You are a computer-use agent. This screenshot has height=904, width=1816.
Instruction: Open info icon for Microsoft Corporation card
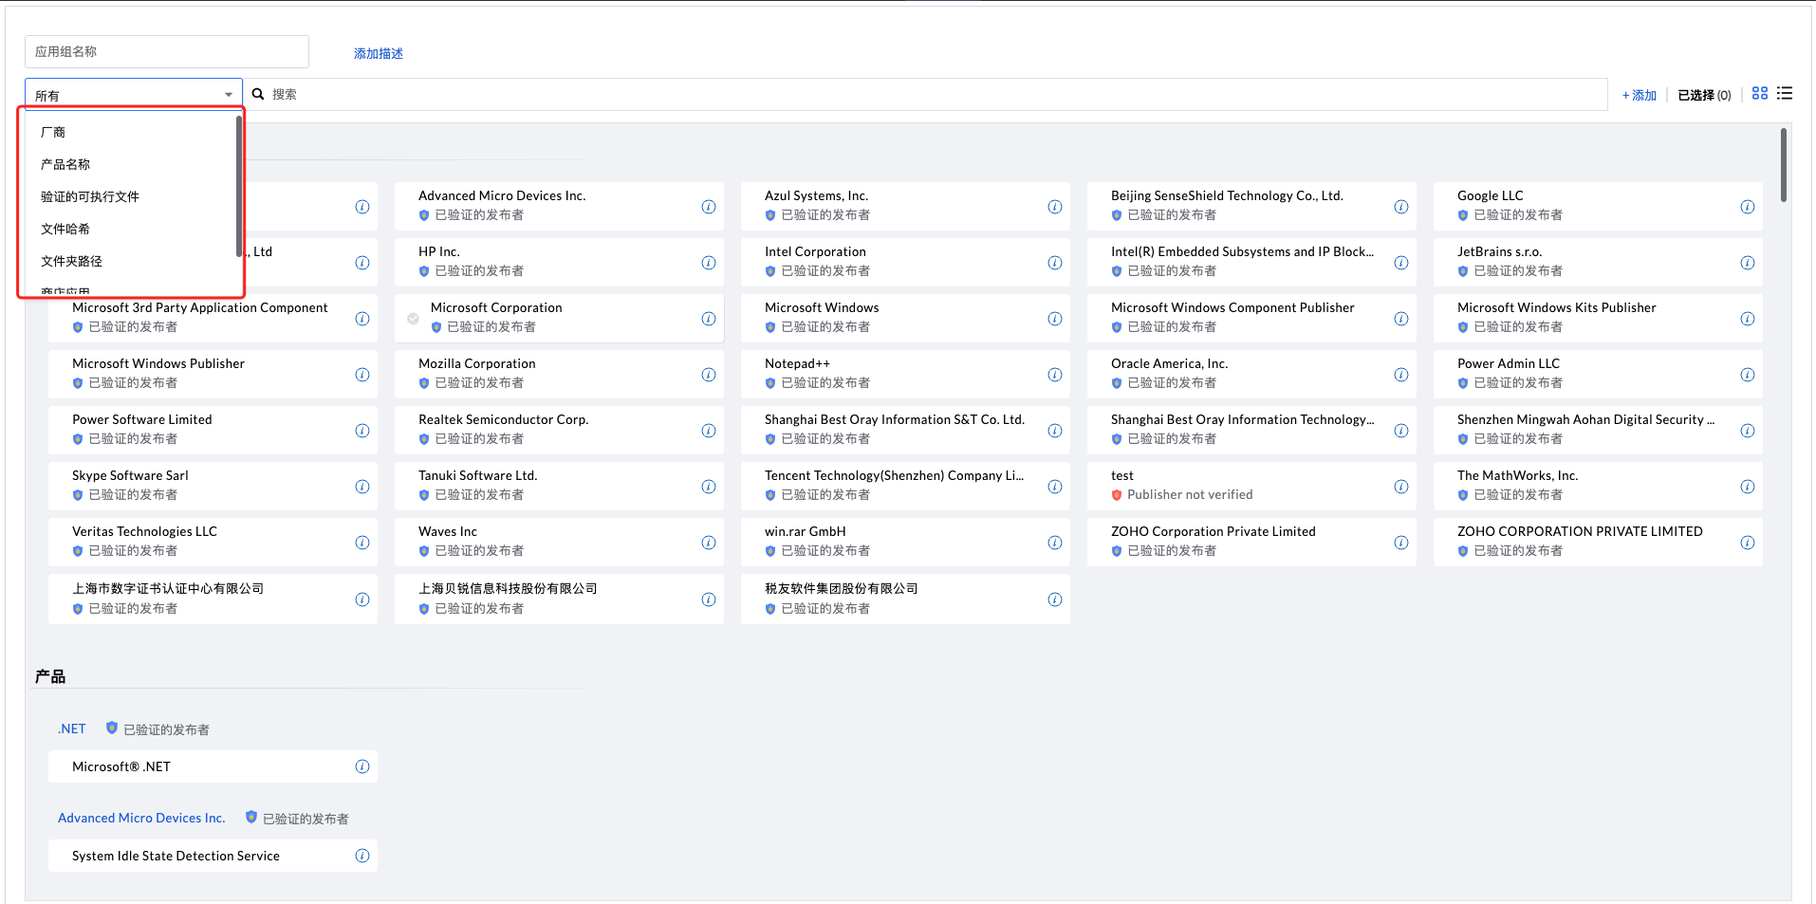(709, 319)
